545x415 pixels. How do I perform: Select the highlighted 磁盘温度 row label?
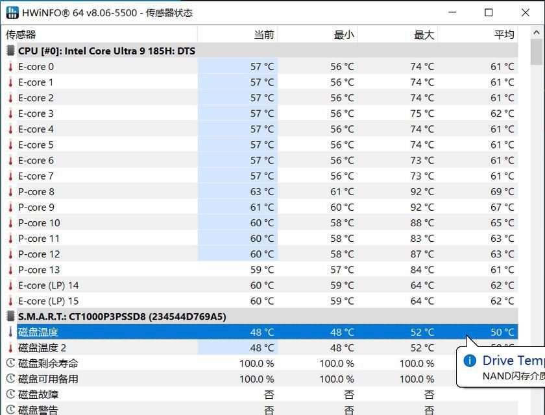coord(38,333)
